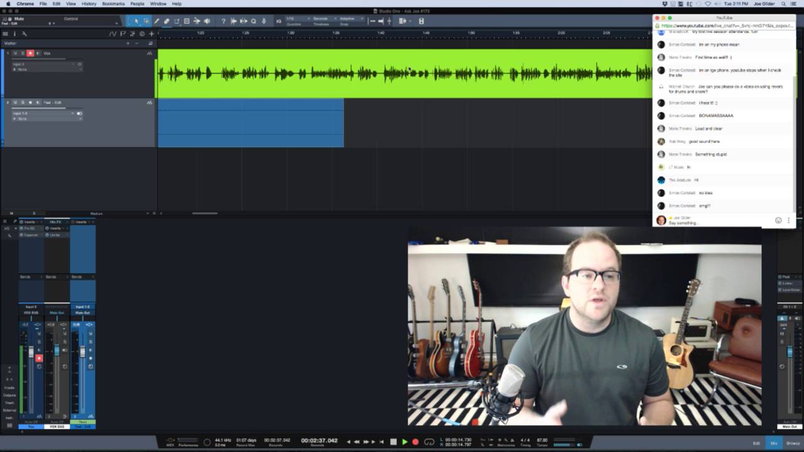This screenshot has height=452, width=804.
Task: Click the wrench options icon
Action: click(24, 34)
